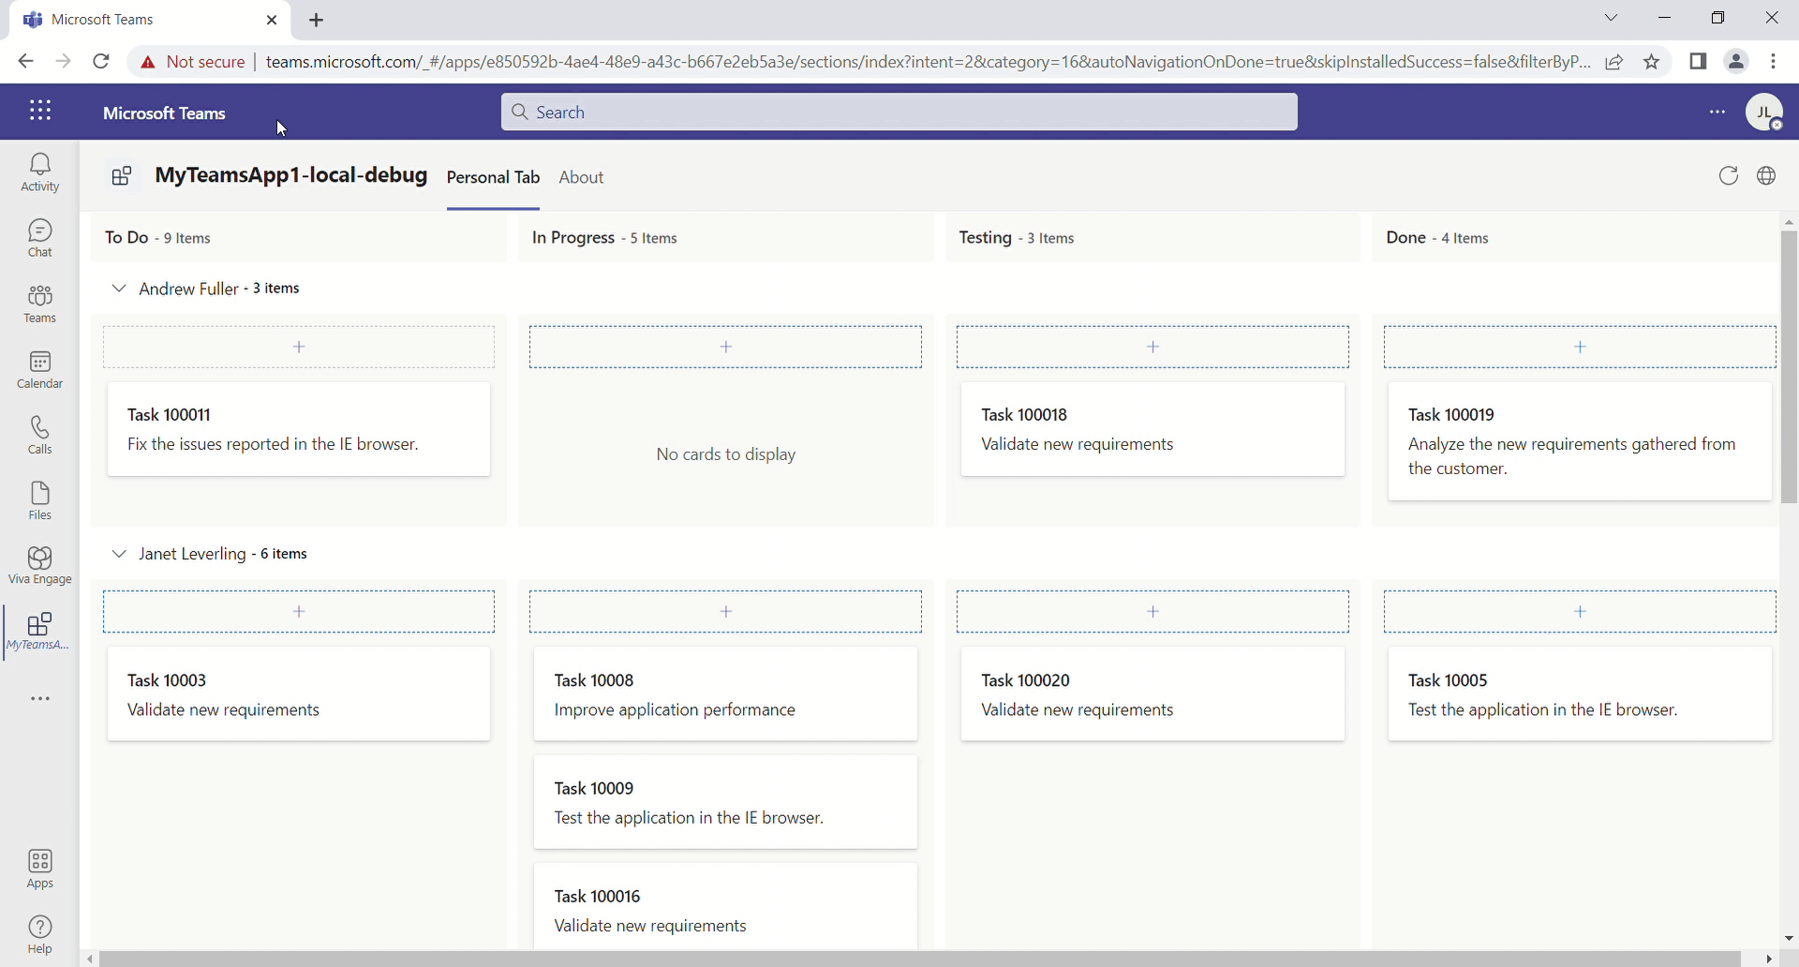This screenshot has height=967, width=1799.
Task: Collapse the Andrew Fuller swimlane
Action: [x=119, y=289]
